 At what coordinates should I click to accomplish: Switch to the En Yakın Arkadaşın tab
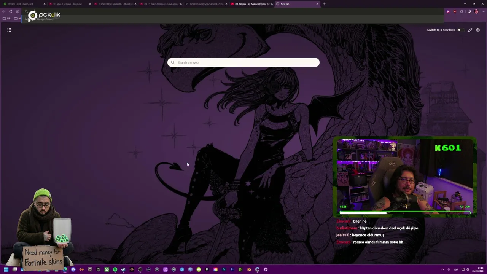click(160, 4)
